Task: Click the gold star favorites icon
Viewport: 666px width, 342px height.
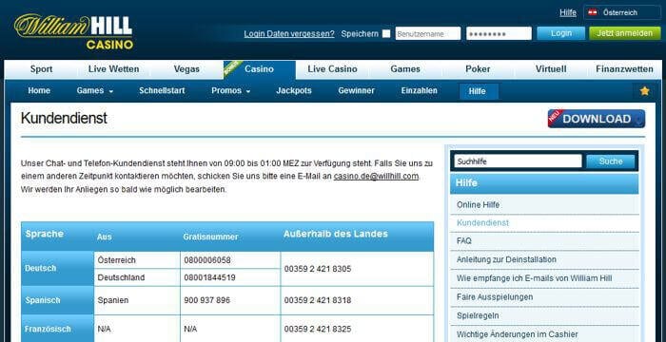Action: 644,91
